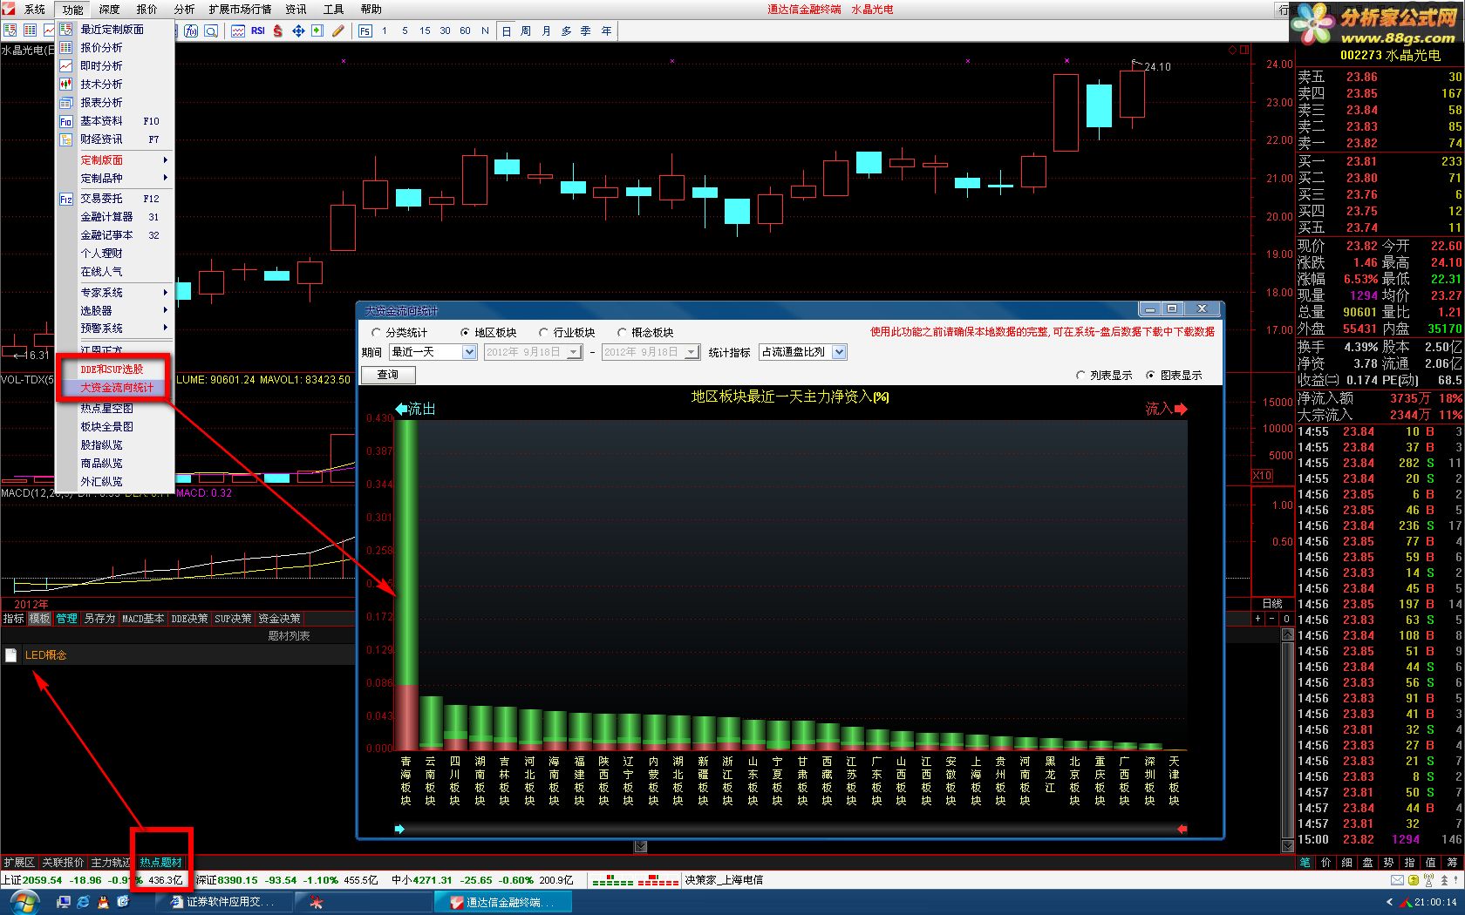
Task: Open the 系统 menu
Action: point(34,10)
